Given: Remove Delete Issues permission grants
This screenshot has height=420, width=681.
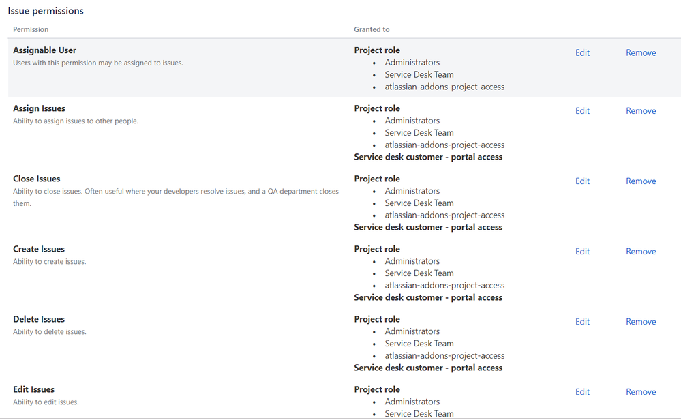Looking at the screenshot, I should (641, 322).
